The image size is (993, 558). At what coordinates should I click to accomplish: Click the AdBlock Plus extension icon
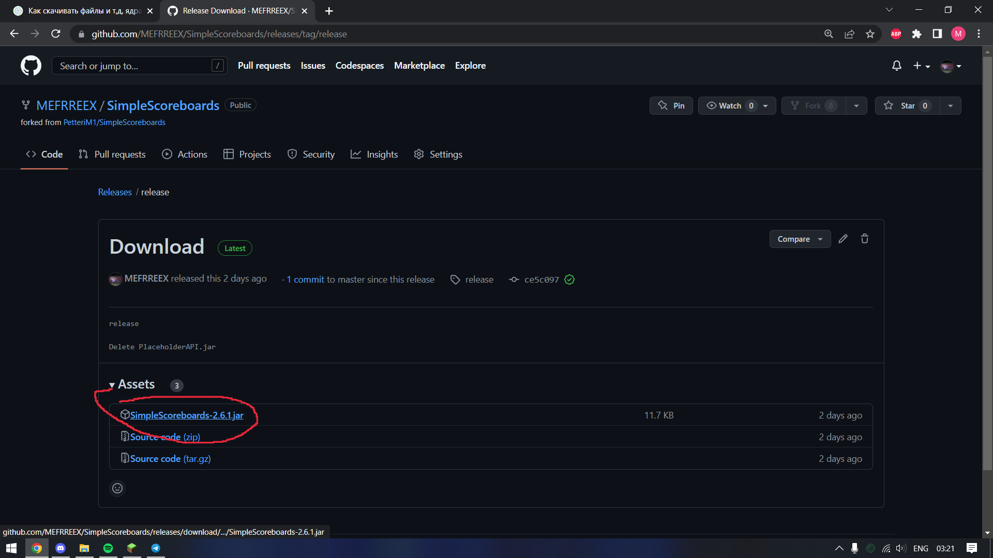[896, 34]
